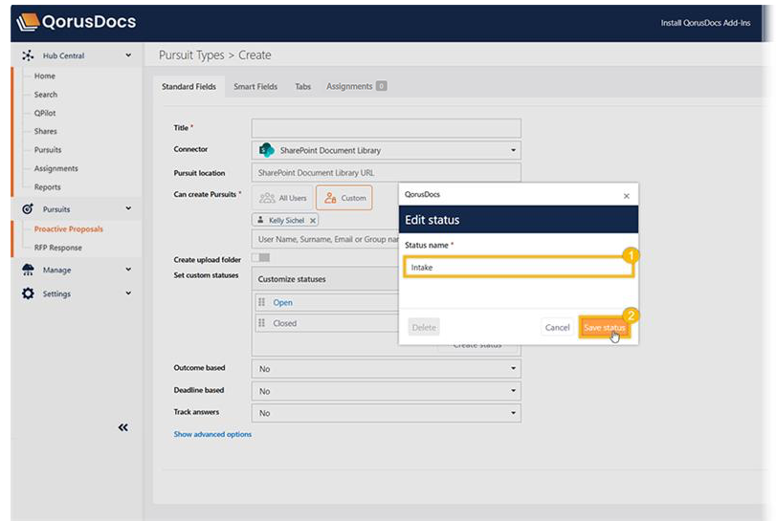Click the Manage cloud icon
Screen dimensions: 776x521
click(x=28, y=270)
